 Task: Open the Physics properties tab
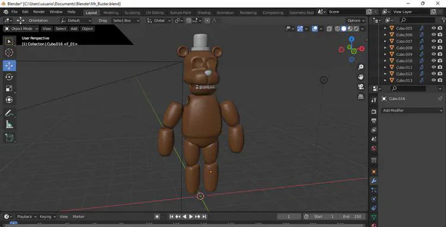tap(374, 199)
